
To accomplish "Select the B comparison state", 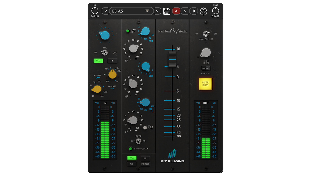I will pos(194,11).
